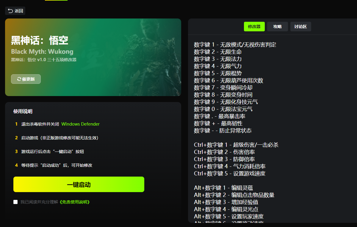The width and height of the screenshot is (357, 227).
Task: Click the 使用说明 section heading
Action: point(23,112)
